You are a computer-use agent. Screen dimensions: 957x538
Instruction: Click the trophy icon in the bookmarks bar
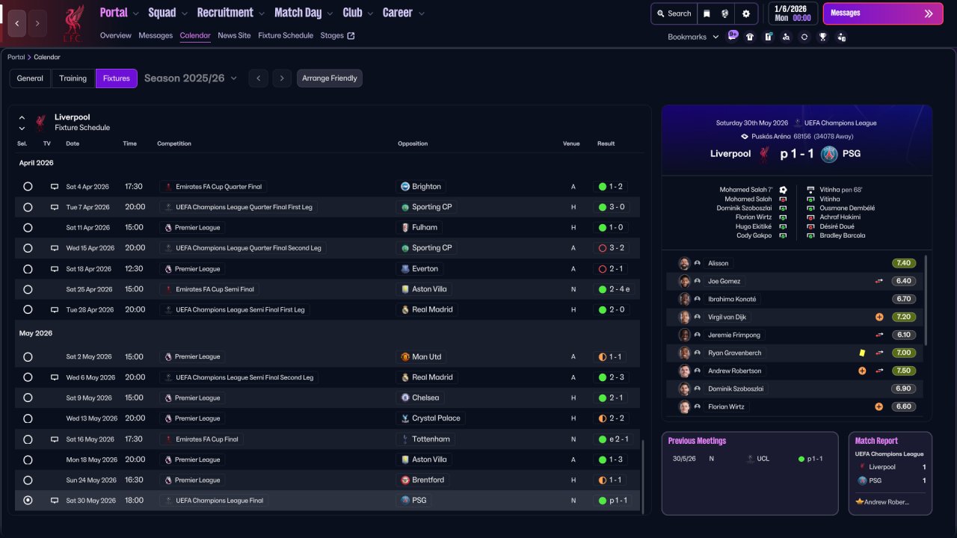(x=822, y=37)
